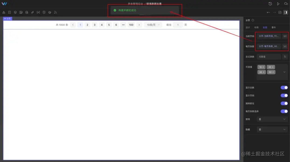
Task: Open the database icon
Action: pyautogui.click(x=27, y=12)
